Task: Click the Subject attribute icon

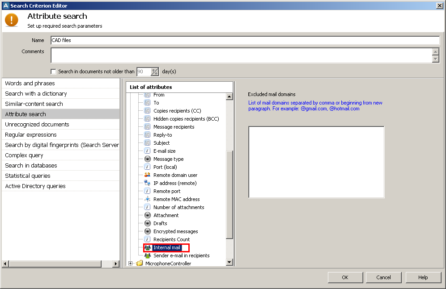Action: click(x=147, y=143)
